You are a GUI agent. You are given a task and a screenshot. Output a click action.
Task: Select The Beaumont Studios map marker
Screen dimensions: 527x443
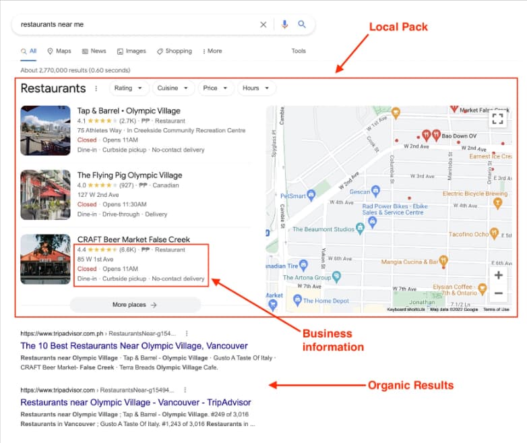tap(360, 228)
